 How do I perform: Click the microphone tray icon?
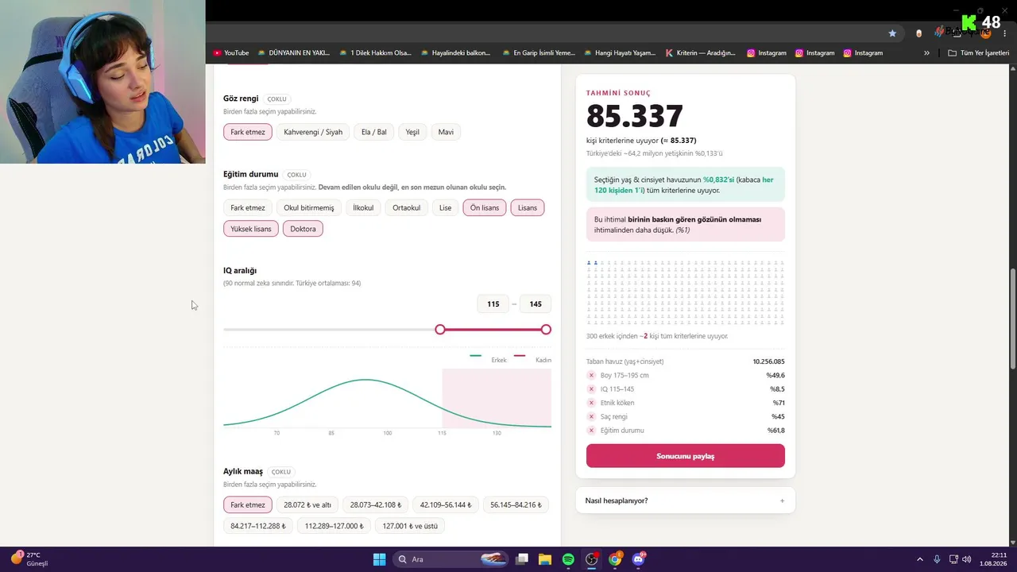pos(937,559)
